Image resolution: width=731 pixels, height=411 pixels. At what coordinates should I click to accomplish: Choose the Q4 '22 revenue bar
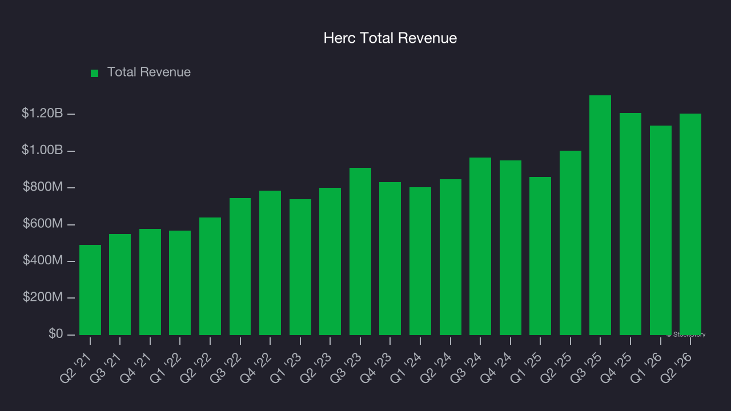(270, 263)
